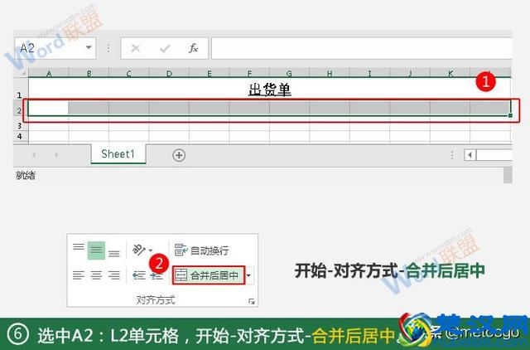Select column H header
The image size is (530, 350).
coord(330,73)
